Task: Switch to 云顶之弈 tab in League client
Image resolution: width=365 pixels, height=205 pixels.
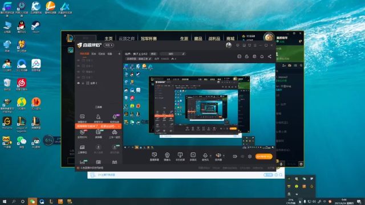Action: (127, 39)
